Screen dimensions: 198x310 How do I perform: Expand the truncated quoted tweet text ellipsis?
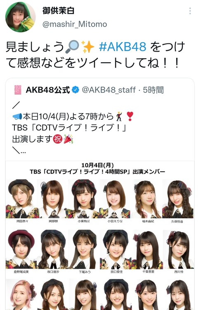(23, 152)
